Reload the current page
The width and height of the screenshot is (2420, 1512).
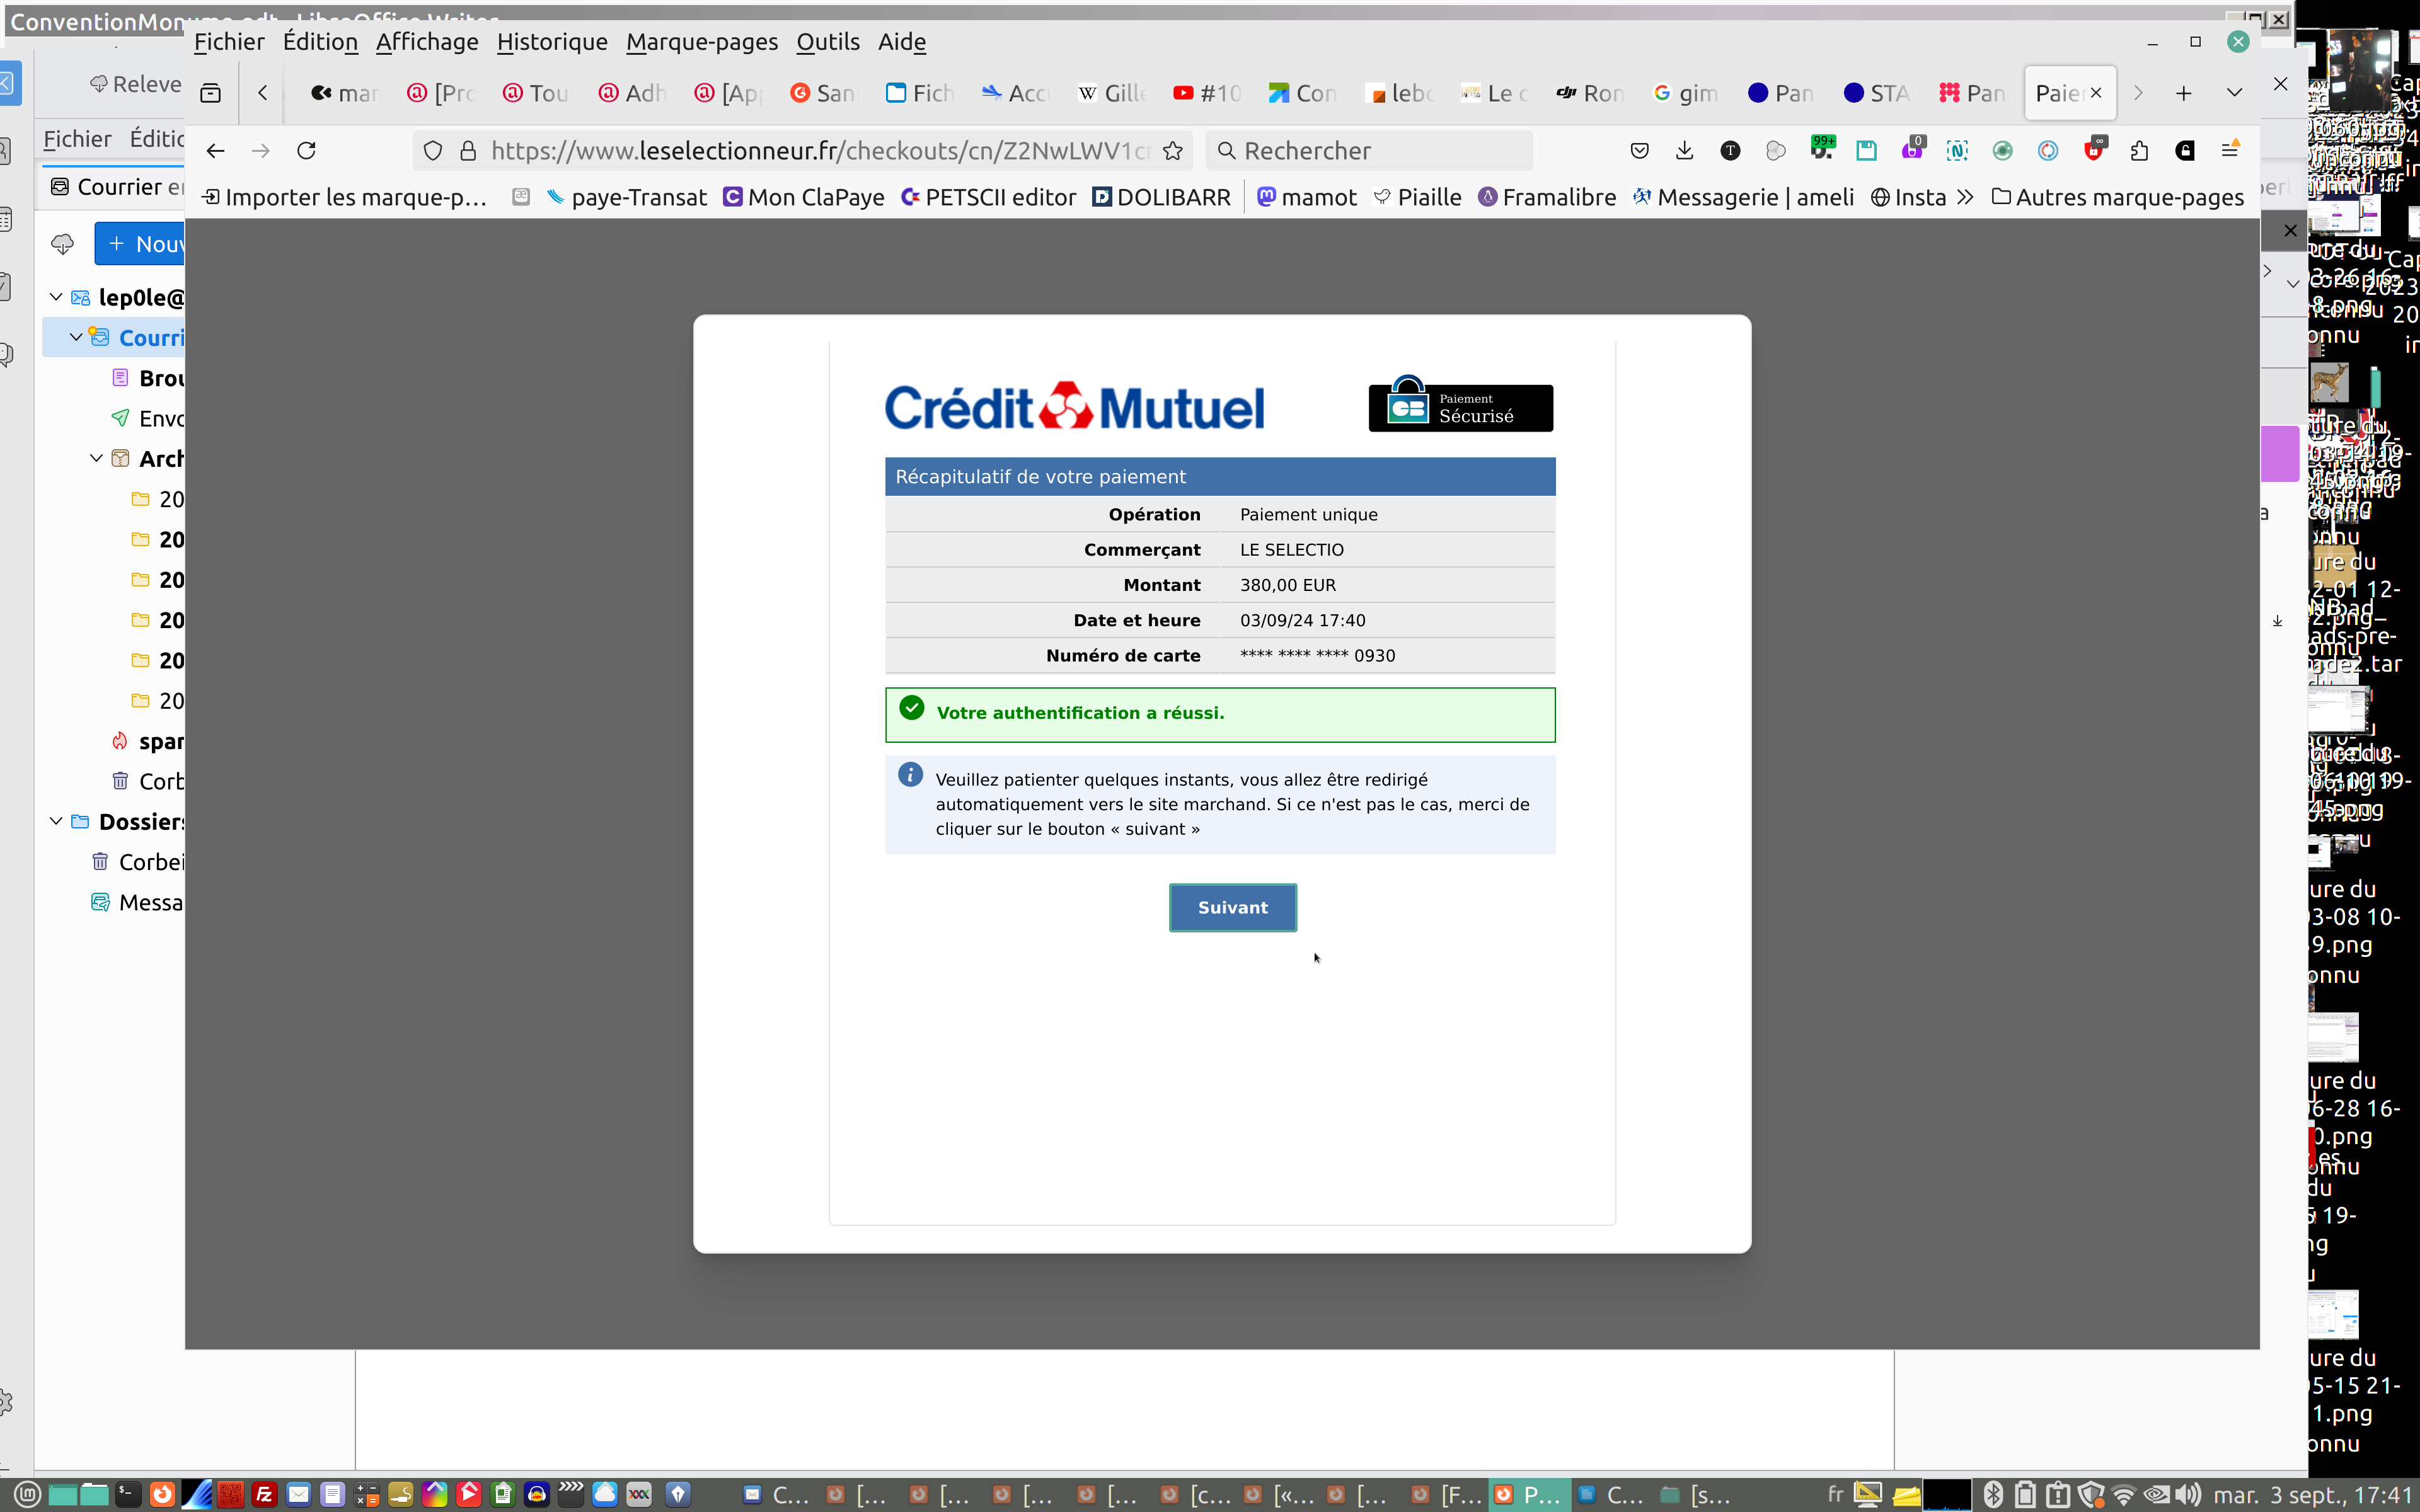click(307, 151)
